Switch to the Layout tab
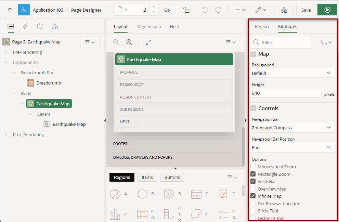 (121, 26)
